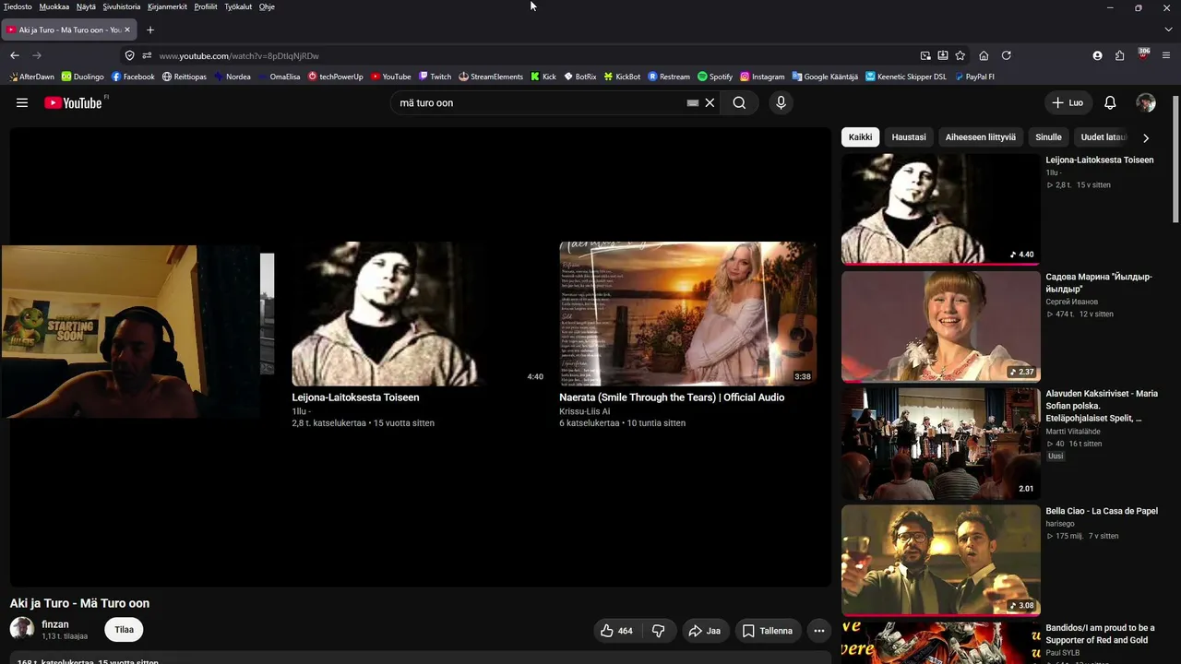Open the Facebook bookmark

(x=133, y=77)
